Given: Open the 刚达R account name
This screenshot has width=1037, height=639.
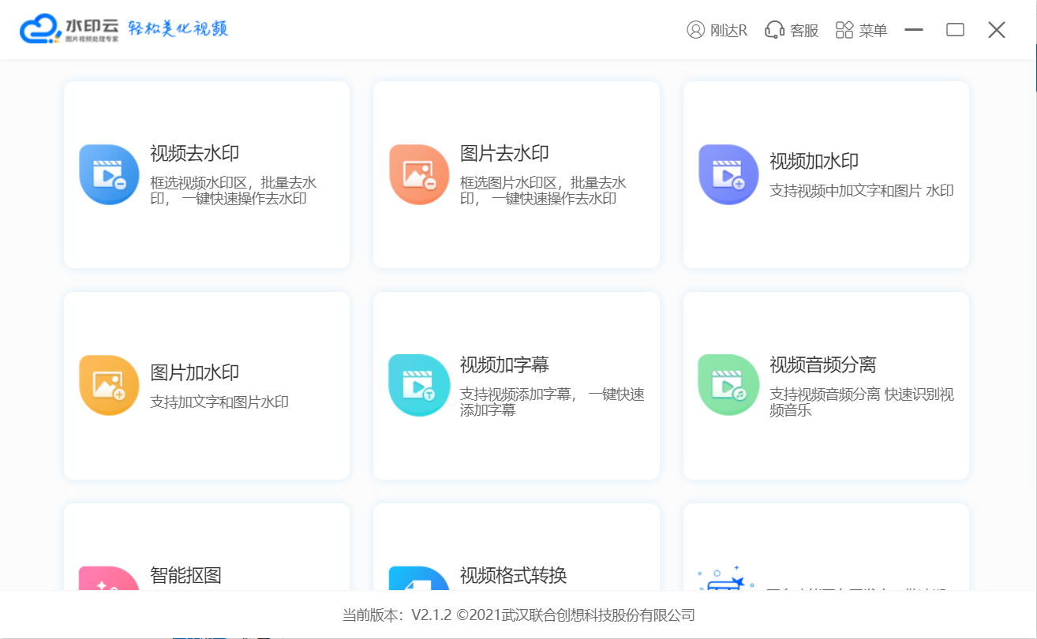Looking at the screenshot, I should [x=728, y=31].
